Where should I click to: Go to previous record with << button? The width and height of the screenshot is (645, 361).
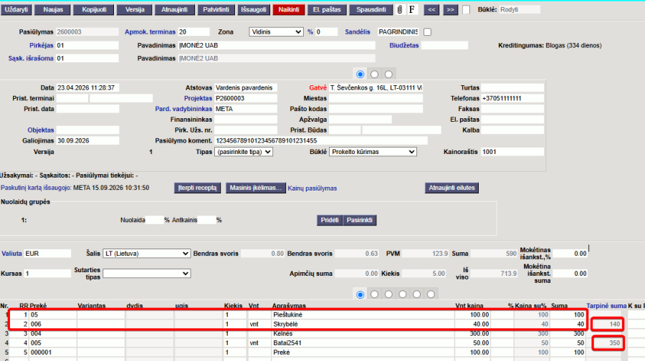click(x=431, y=9)
